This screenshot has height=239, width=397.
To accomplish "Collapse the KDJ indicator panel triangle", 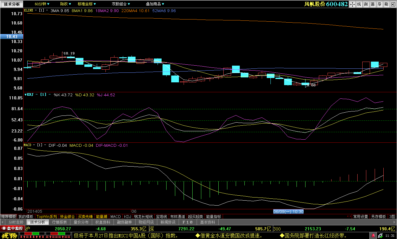I will pyautogui.click(x=25, y=95).
